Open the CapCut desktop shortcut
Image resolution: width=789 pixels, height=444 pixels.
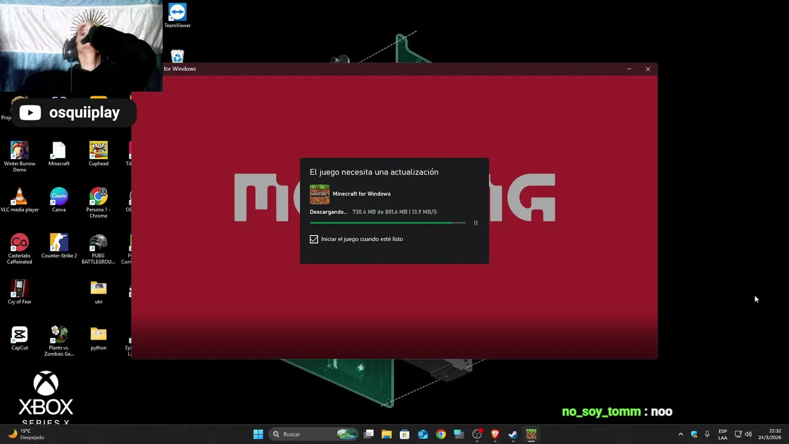(x=20, y=338)
